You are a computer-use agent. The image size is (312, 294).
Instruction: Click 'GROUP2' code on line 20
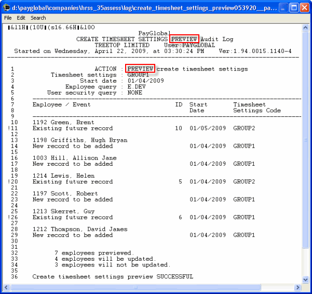(x=244, y=181)
